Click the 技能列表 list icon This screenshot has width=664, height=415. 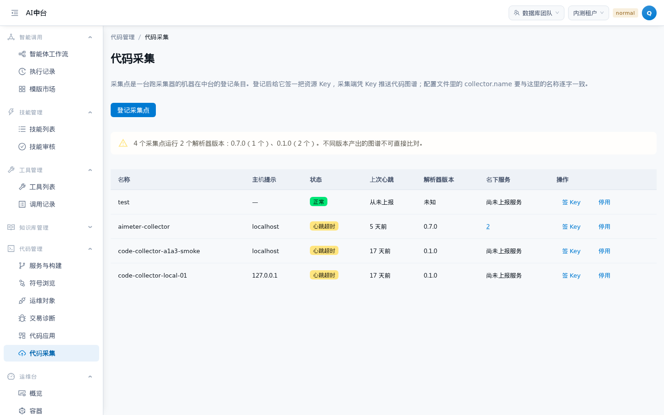[x=22, y=129]
